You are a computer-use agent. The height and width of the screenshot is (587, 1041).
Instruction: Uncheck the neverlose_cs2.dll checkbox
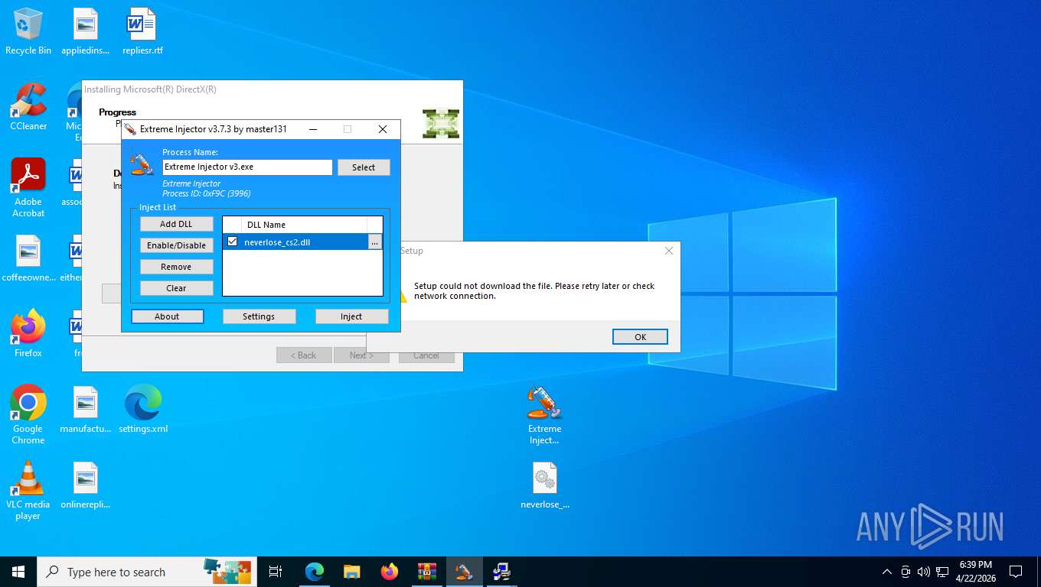point(233,242)
